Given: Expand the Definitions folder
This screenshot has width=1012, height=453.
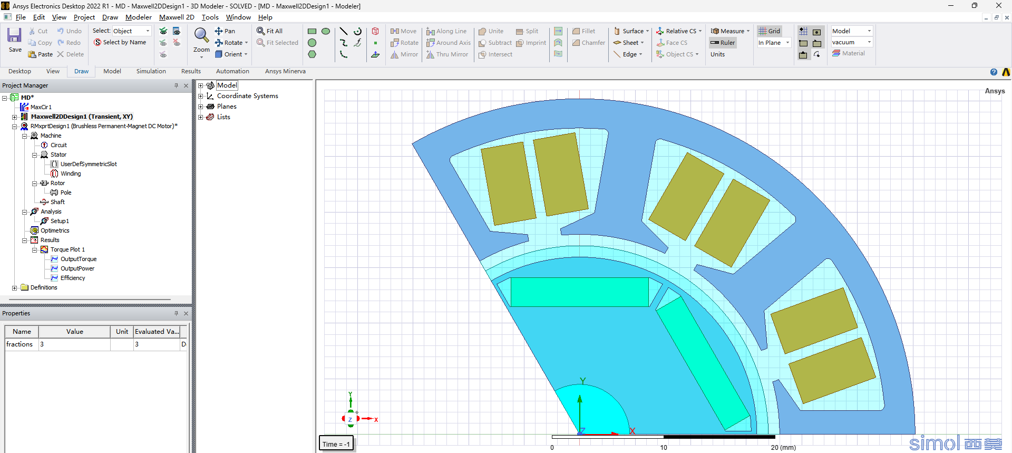Looking at the screenshot, I should tap(15, 287).
